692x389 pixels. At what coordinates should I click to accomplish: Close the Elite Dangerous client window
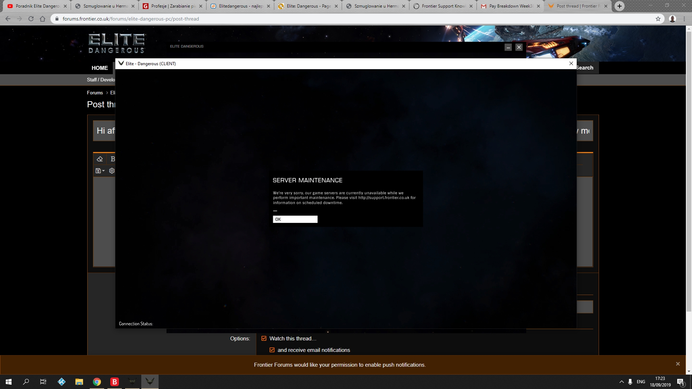coord(571,63)
